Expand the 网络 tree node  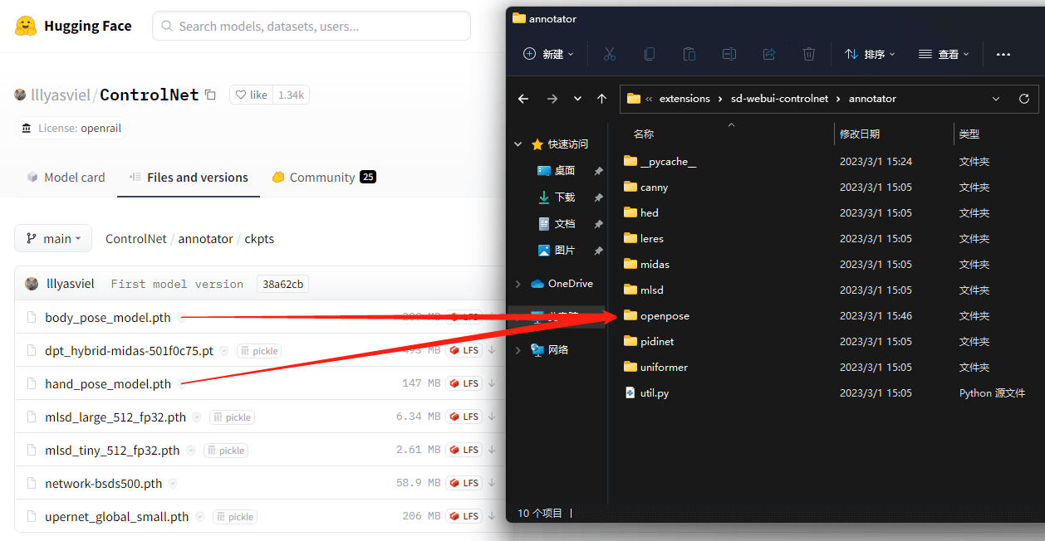tap(518, 350)
